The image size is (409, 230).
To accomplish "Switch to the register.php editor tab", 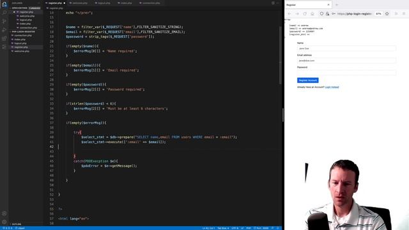I will (55, 3).
